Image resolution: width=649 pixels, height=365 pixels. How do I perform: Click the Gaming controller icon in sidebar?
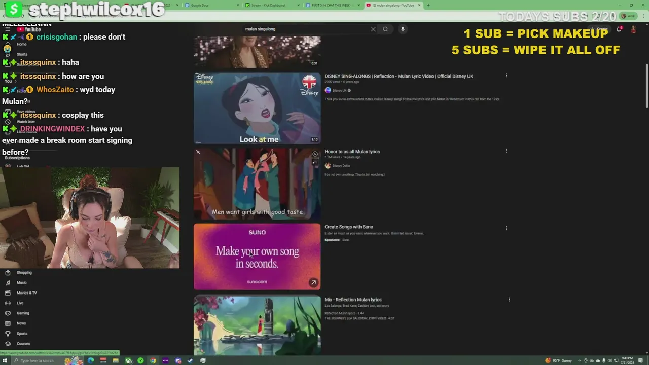pyautogui.click(x=8, y=313)
